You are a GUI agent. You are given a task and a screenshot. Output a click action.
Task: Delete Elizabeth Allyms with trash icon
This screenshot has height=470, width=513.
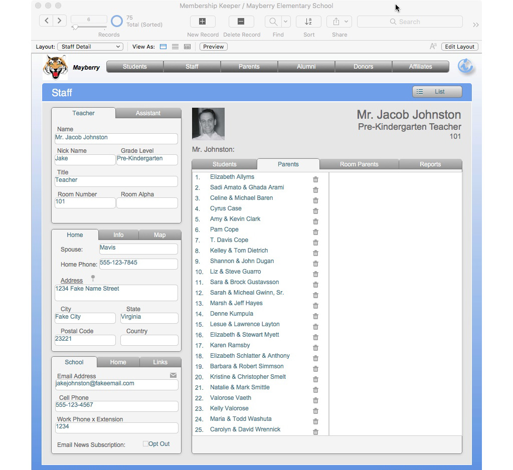coord(315,179)
